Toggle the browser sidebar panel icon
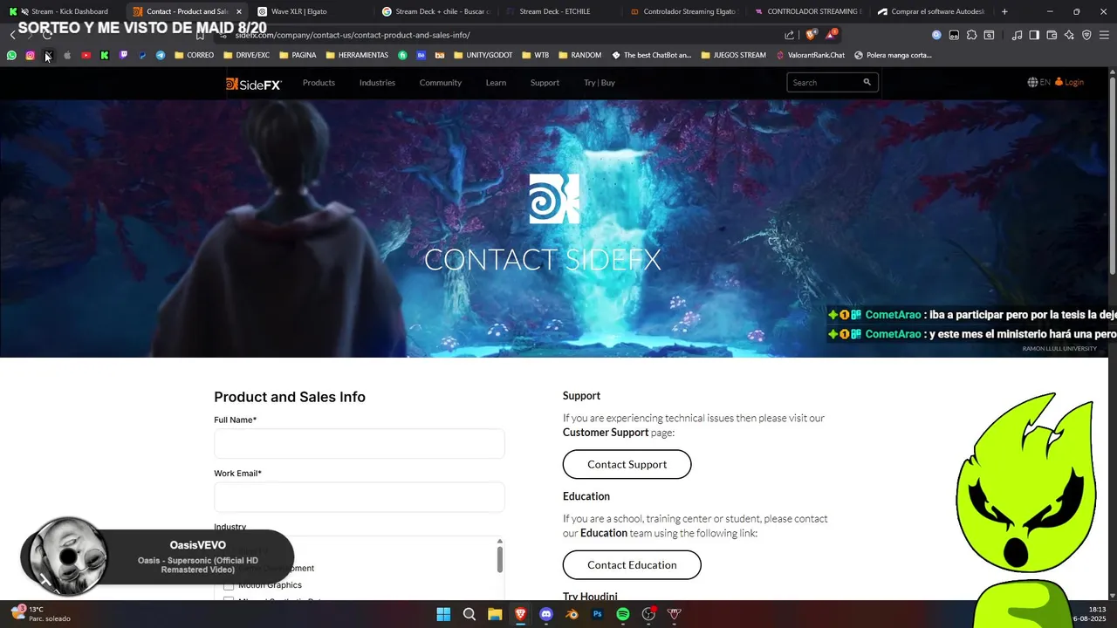This screenshot has height=628, width=1117. click(x=1034, y=35)
